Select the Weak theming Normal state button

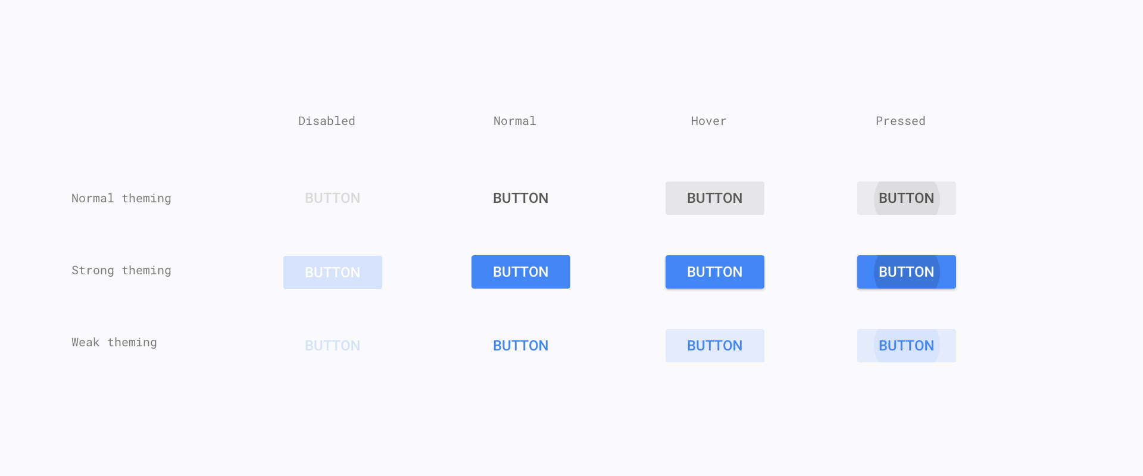point(520,346)
